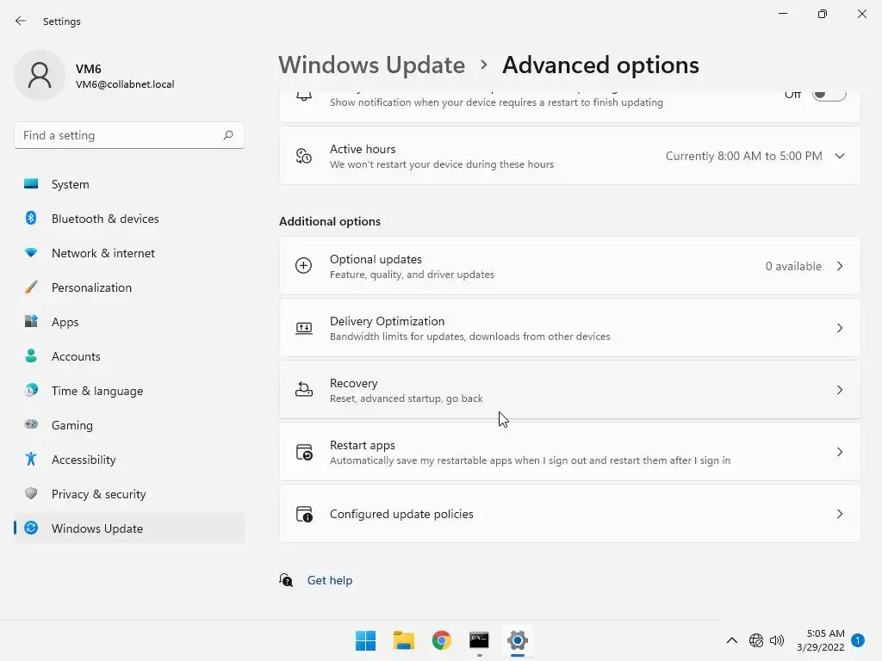Click the System monitor icon in sidebar

(x=31, y=184)
